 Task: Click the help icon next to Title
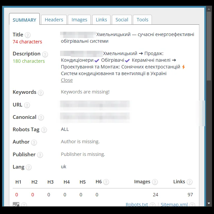coord(28,35)
